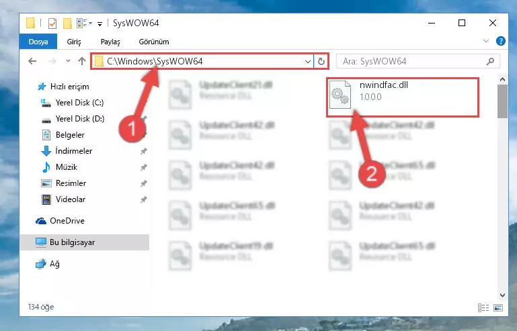Click the pin icon beside Videolar

pos(143,199)
